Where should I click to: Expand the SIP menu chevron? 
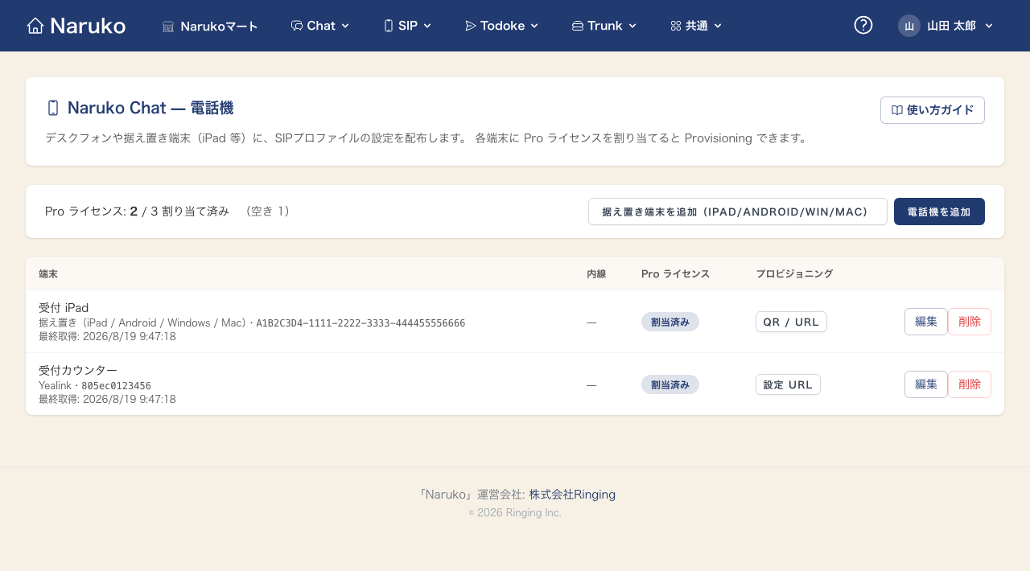[427, 26]
